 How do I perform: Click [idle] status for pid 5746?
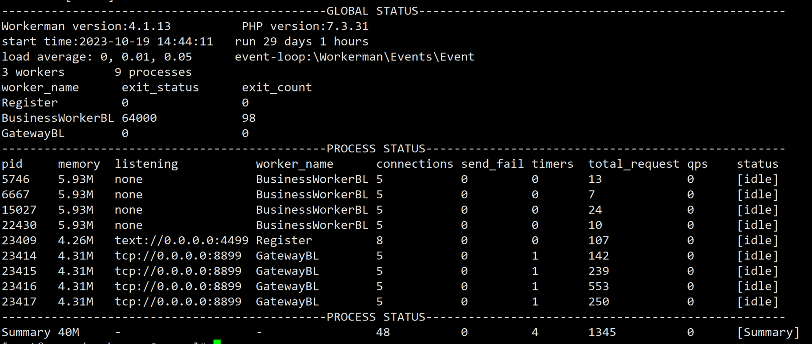click(x=757, y=179)
